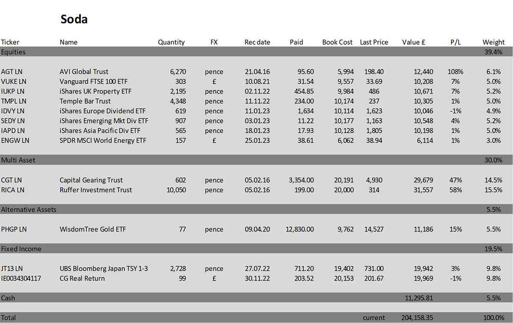513x323 pixels.
Task: Click the 454.85 paid value
Action: click(x=304, y=91)
